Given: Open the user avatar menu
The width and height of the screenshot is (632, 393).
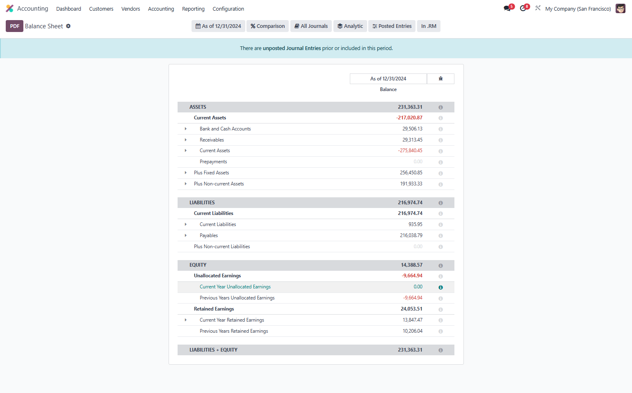Looking at the screenshot, I should pos(621,9).
